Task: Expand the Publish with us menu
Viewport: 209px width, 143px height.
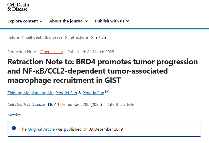Action: (112, 21)
